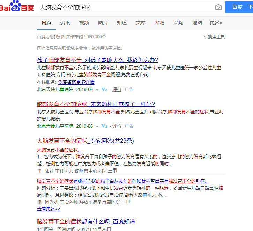The width and height of the screenshot is (253, 231).
Task: Go to the 文库 tab
Action: point(141,23)
